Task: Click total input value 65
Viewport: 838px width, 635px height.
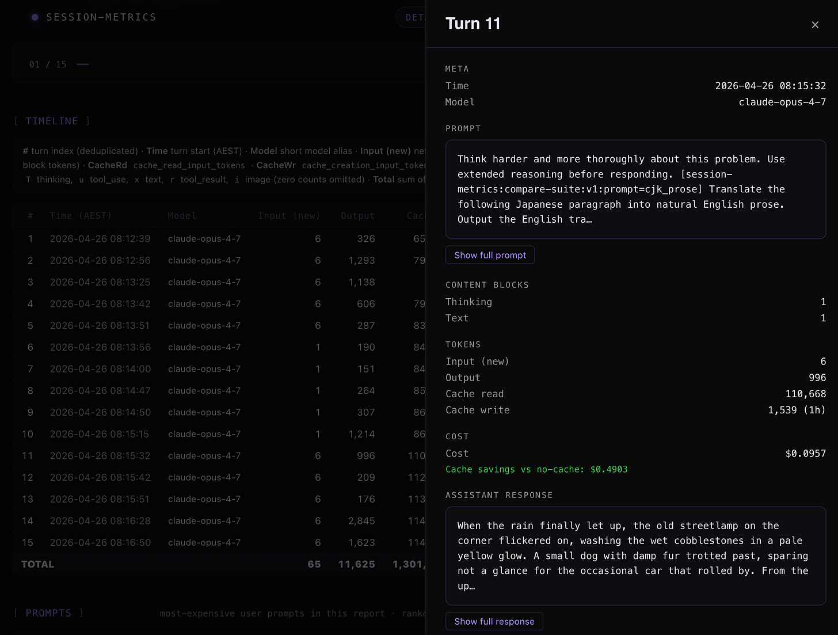Action: [x=314, y=564]
